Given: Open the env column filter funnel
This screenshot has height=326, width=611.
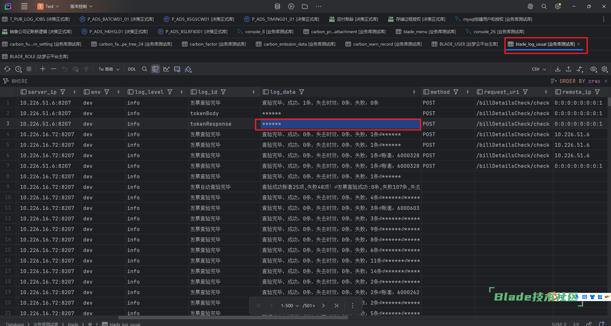Looking at the screenshot, I should pyautogui.click(x=107, y=92).
